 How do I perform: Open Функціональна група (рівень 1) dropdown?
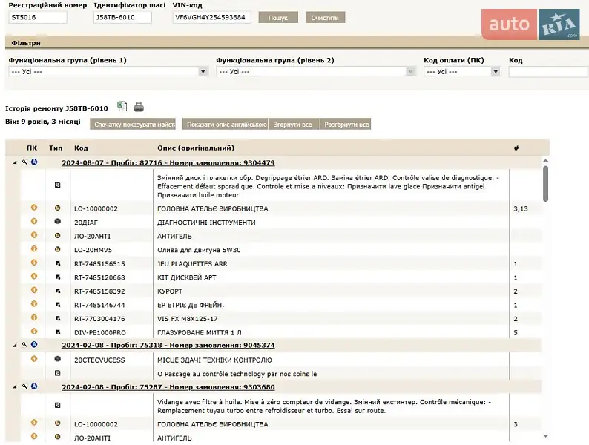[x=108, y=71]
